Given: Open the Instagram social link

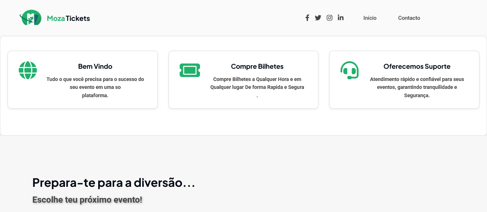Looking at the screenshot, I should tap(330, 18).
